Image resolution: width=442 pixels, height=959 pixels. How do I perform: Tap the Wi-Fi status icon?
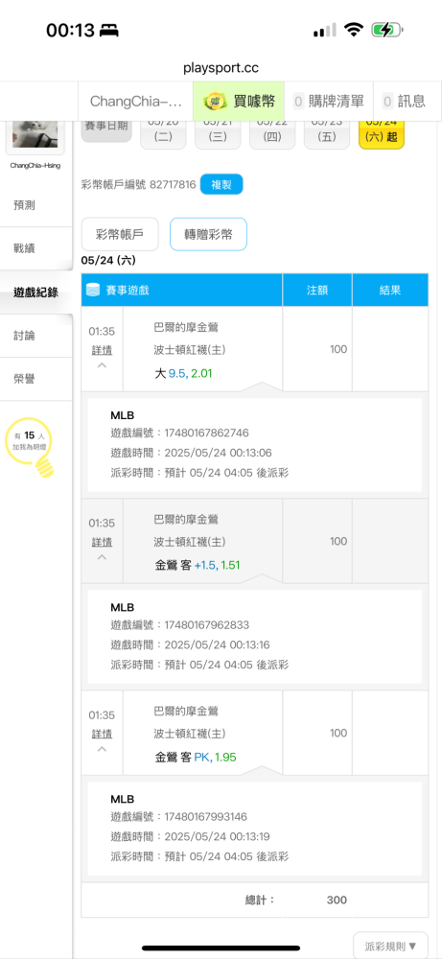[x=353, y=30]
